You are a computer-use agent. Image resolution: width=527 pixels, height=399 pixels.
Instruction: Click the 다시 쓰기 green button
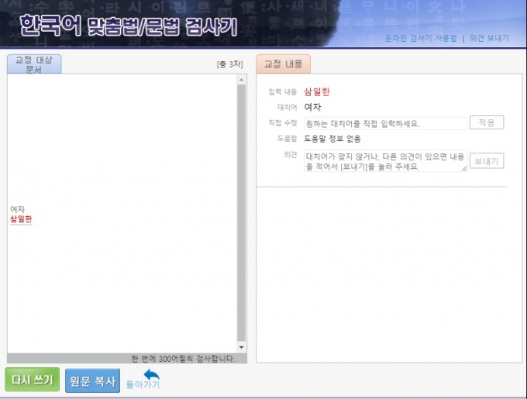[x=33, y=380]
